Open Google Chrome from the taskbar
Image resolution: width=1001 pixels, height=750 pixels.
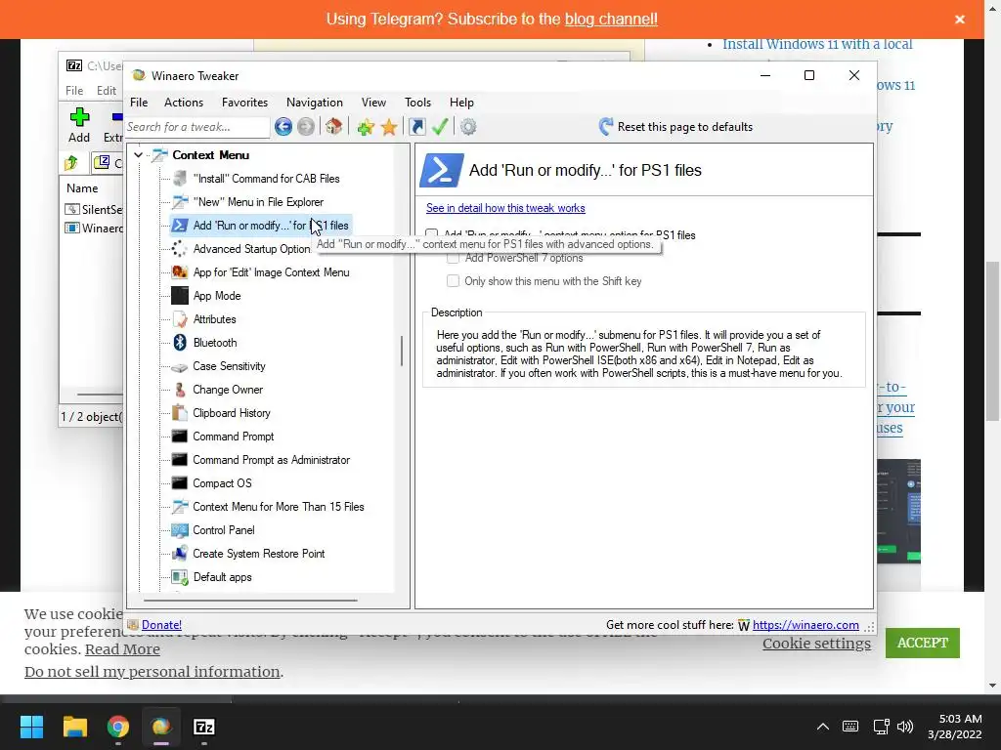pos(118,727)
